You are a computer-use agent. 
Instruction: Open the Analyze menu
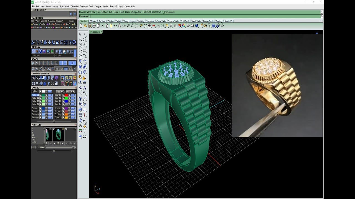click(98, 6)
